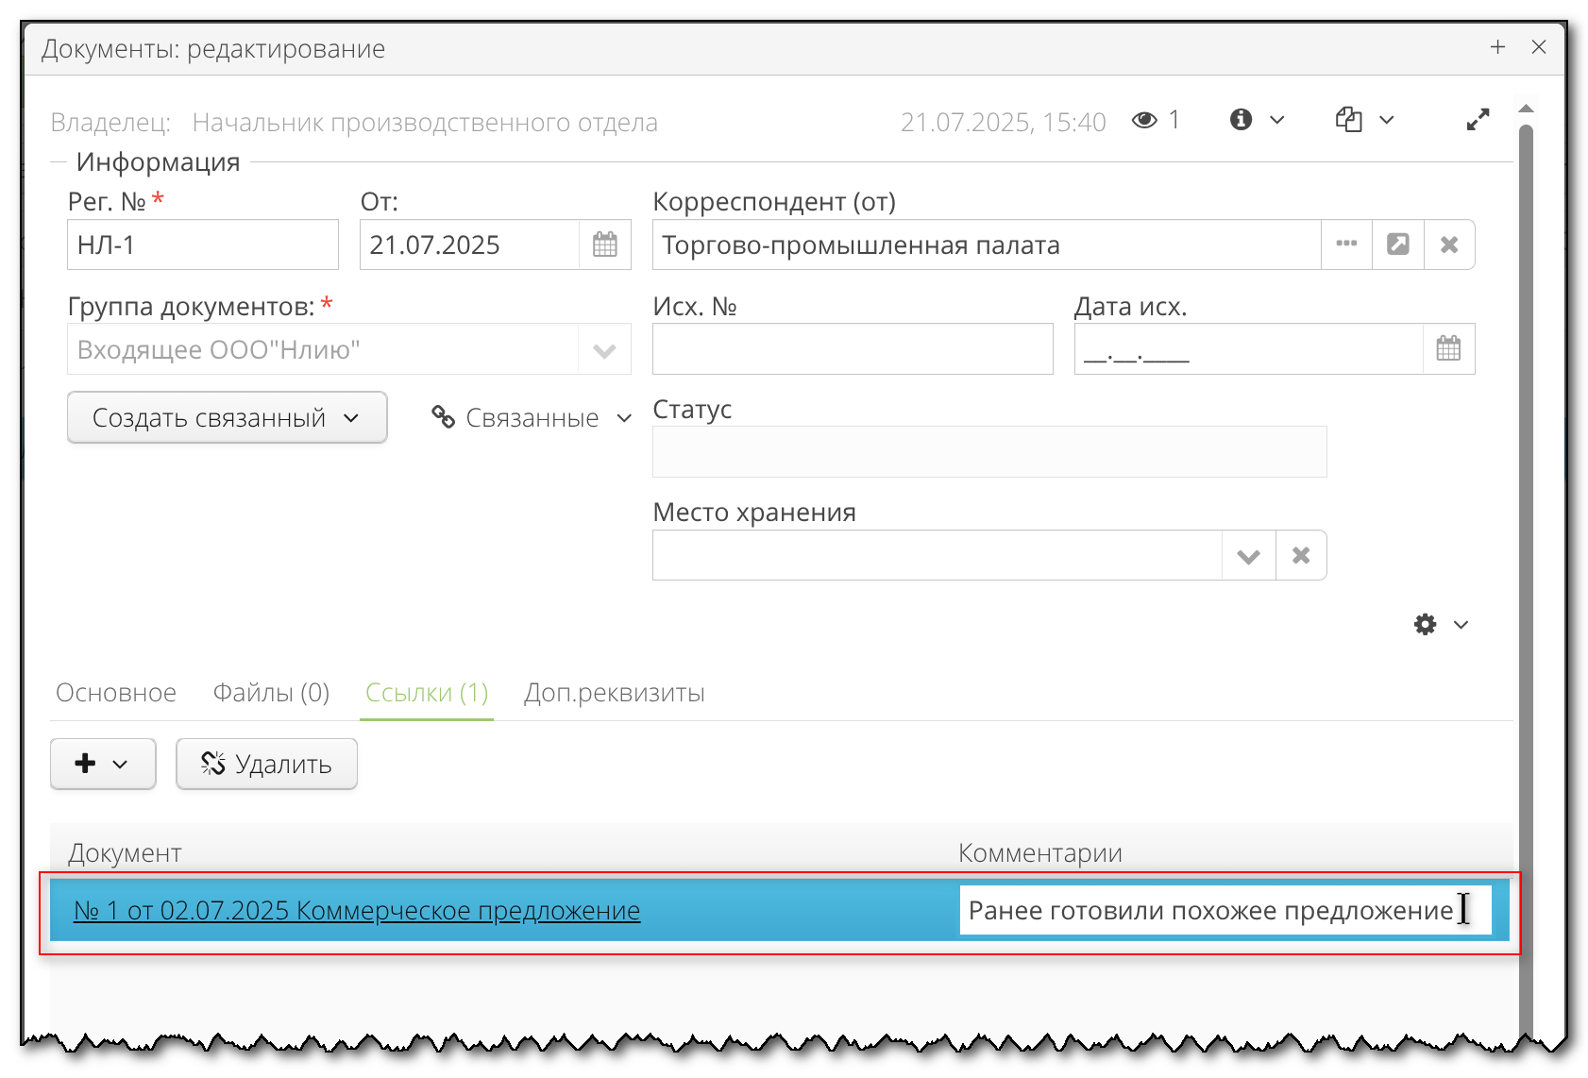Viewport: 1588px width, 1078px height.
Task: Open linked document Коммерческое предложение
Action: pyautogui.click(x=357, y=911)
